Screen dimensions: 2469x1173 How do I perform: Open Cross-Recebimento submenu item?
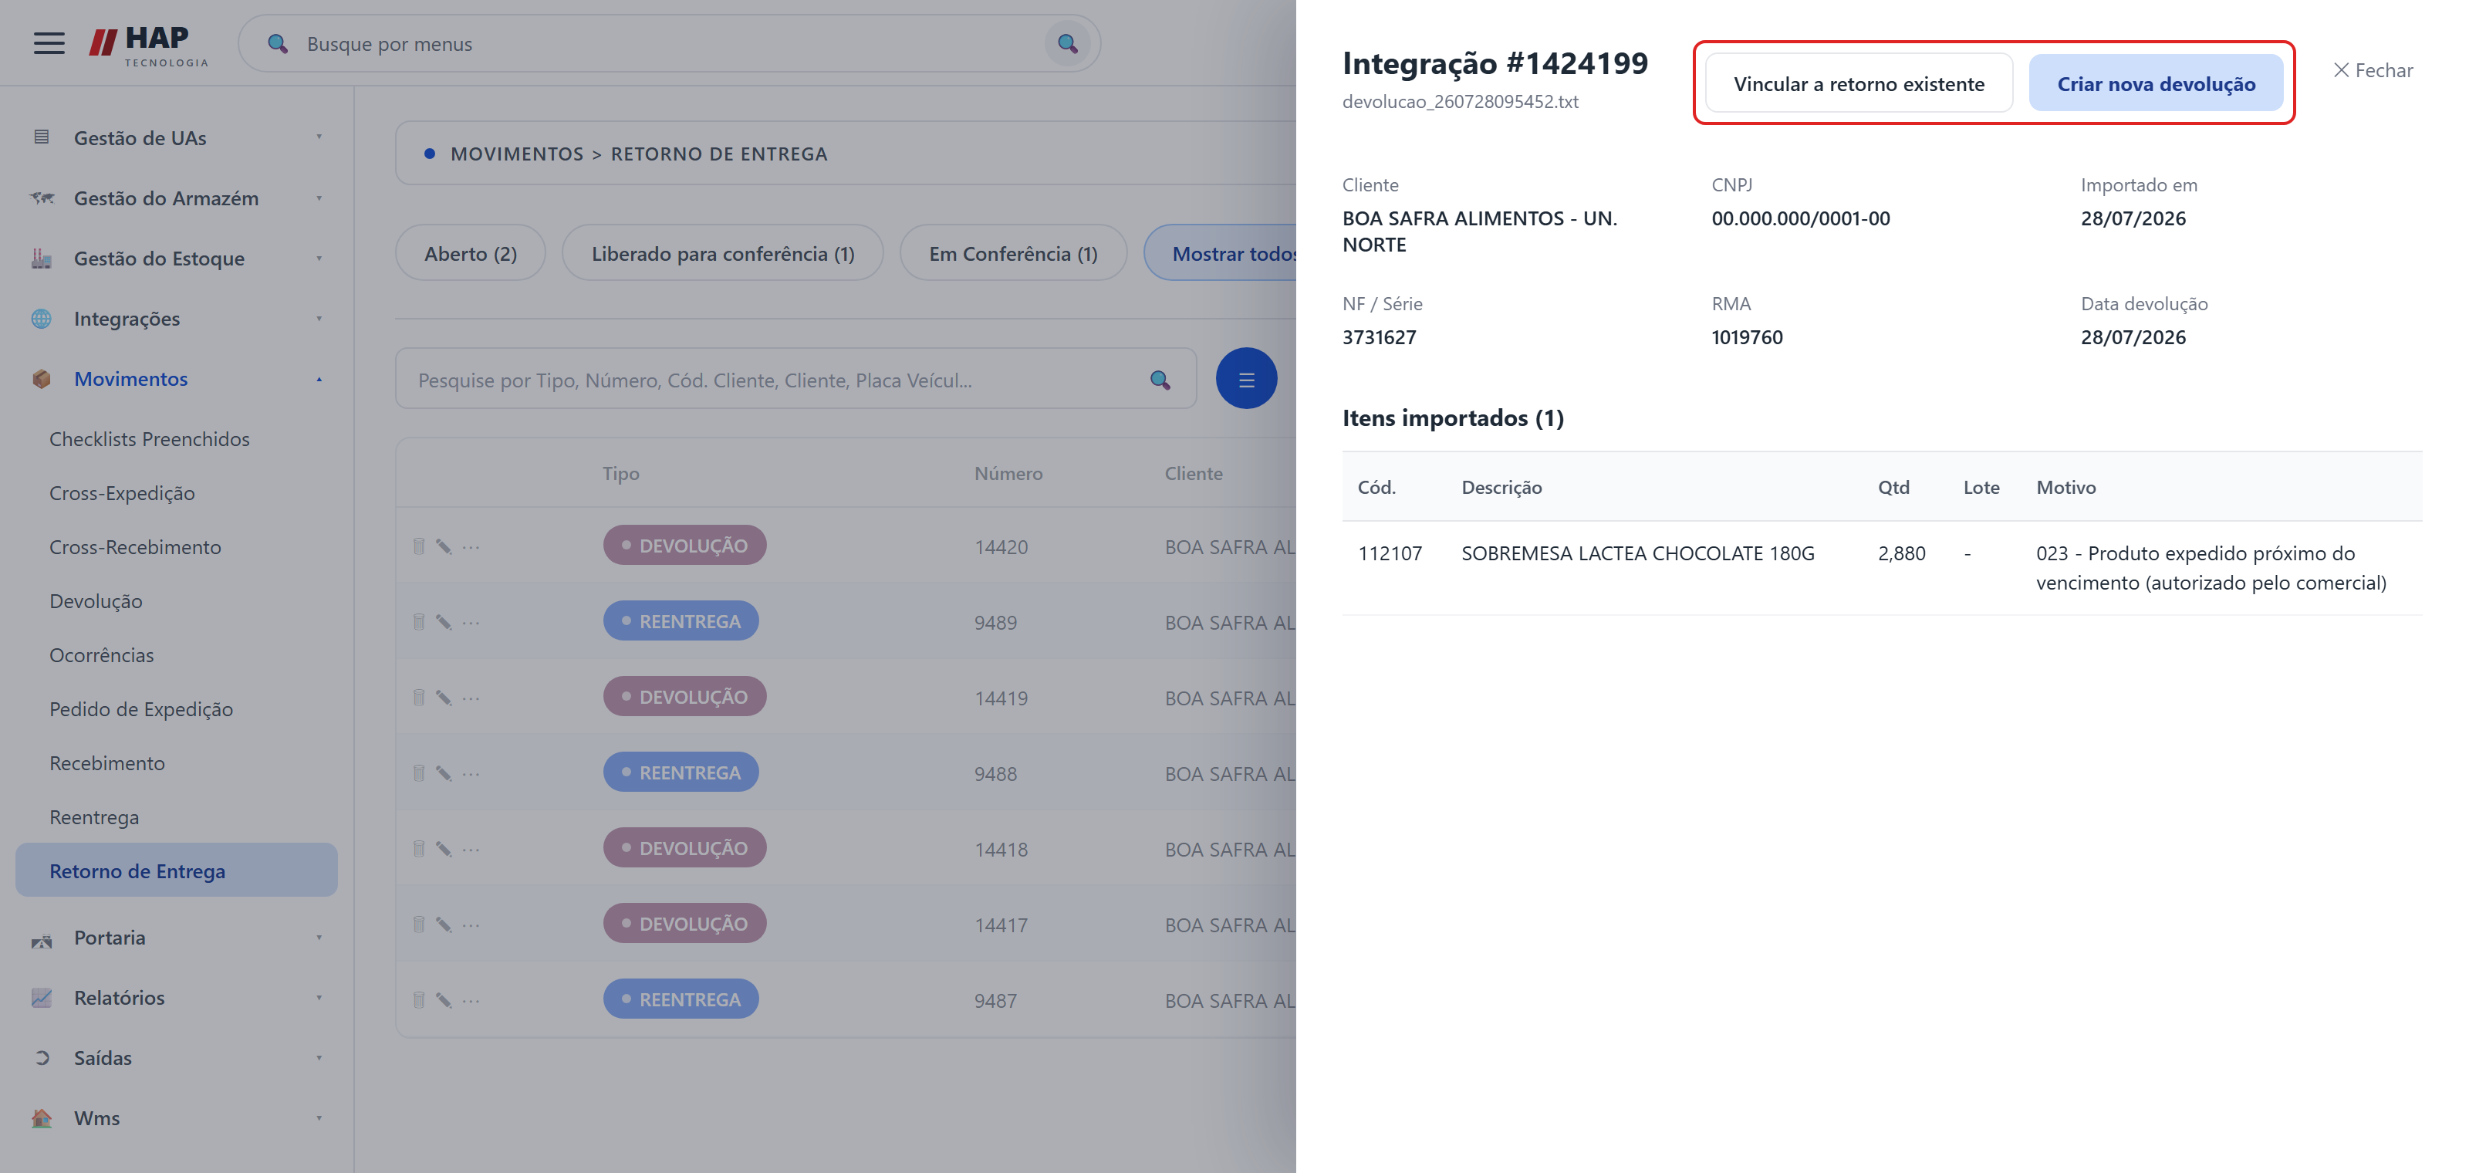pyautogui.click(x=135, y=547)
